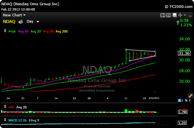The width and height of the screenshot is (194, 128).
Task: Click the 4 date marker on time axis
Action: 108,98
